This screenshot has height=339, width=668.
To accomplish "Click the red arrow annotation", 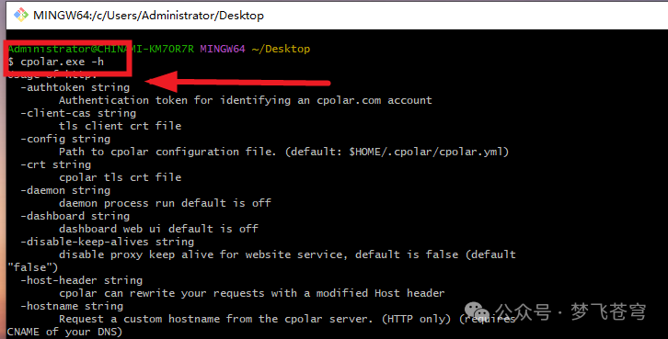I will coord(237,81).
